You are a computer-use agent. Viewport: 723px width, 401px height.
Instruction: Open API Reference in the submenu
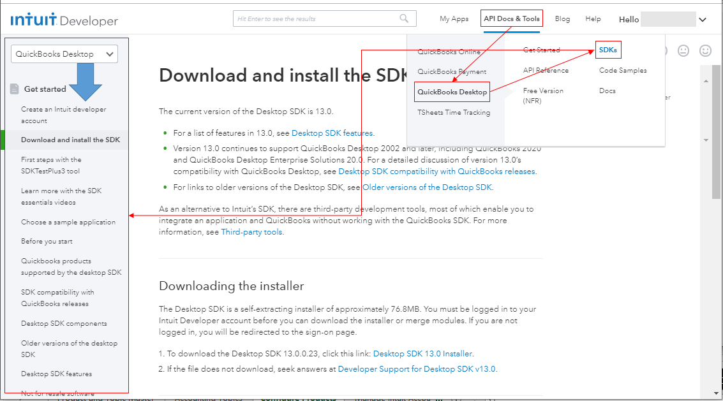[546, 70]
